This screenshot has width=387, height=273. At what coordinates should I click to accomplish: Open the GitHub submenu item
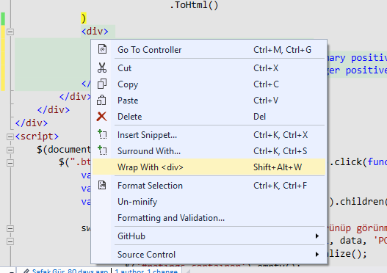coord(209,236)
